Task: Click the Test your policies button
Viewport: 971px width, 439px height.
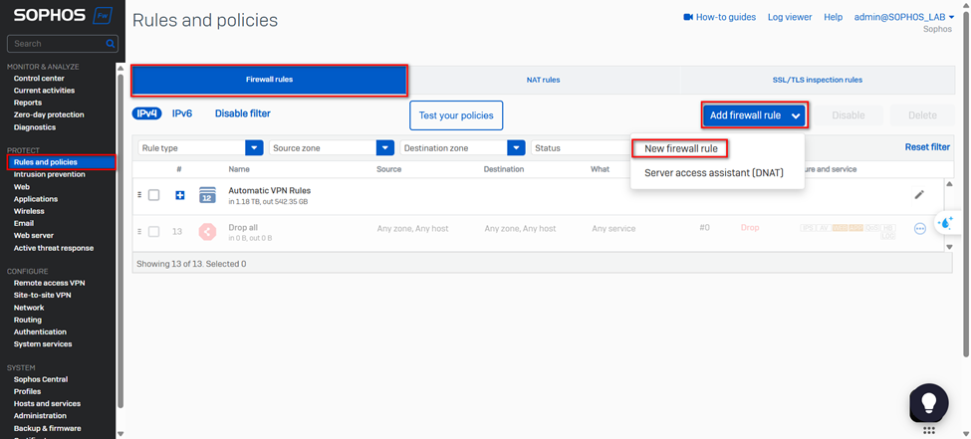Action: (x=456, y=115)
